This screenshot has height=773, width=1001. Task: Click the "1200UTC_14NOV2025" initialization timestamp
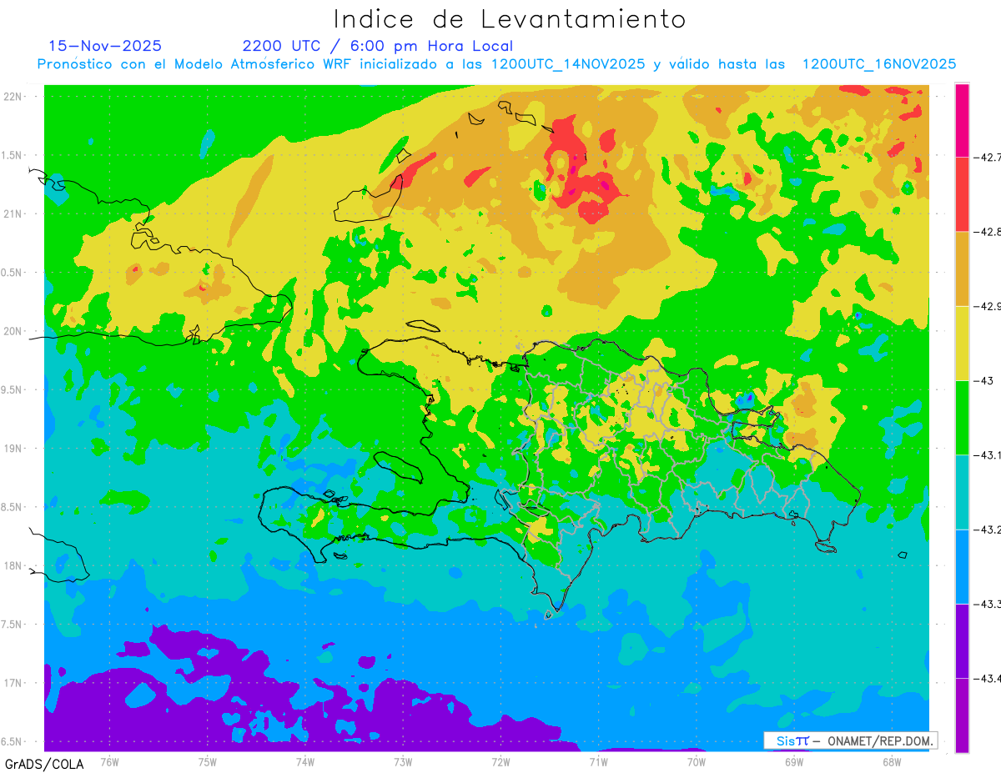(x=568, y=64)
